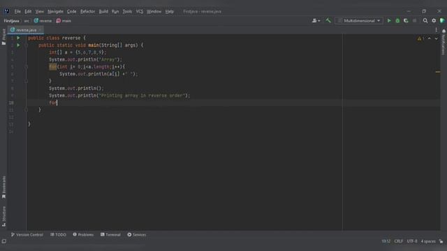
Task: Open the user account icon menu
Action: pos(316,21)
